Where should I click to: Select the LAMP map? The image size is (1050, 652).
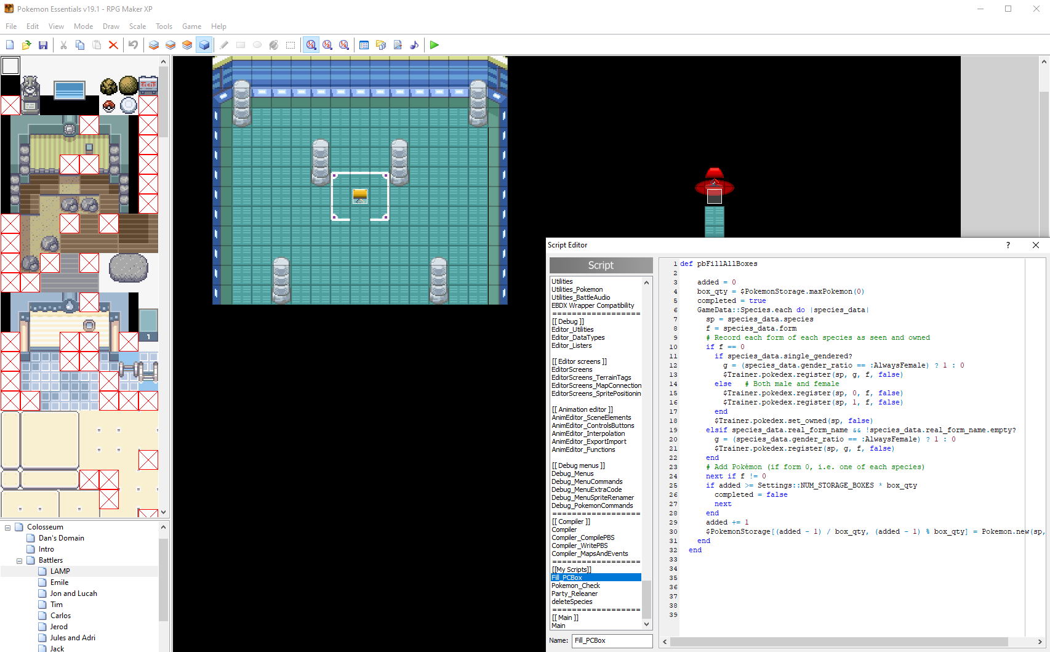[60, 571]
